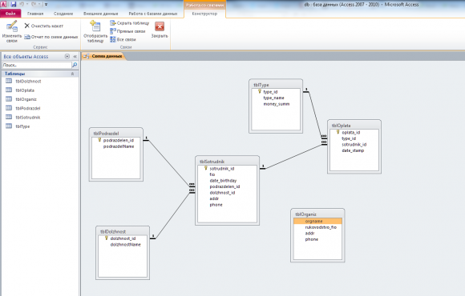Open the Relationship Report tool

[x=51, y=37]
